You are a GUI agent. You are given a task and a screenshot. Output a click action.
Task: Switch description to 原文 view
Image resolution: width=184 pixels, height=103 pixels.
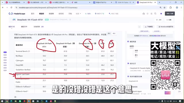pos(109,33)
